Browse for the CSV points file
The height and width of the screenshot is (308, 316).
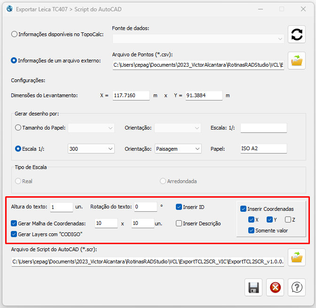297,61
